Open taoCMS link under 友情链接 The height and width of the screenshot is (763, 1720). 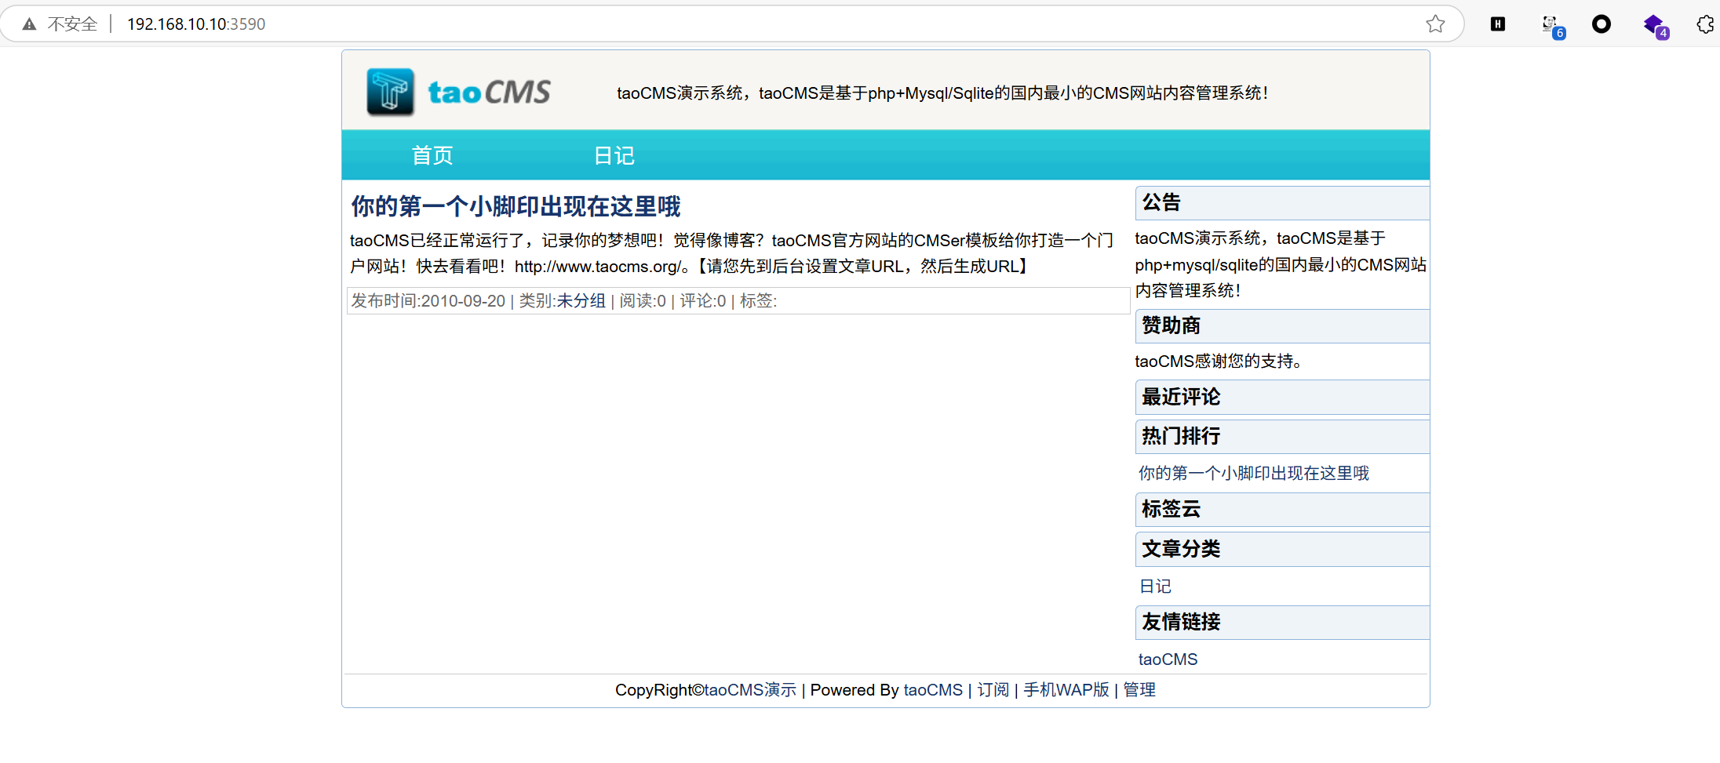(1168, 659)
